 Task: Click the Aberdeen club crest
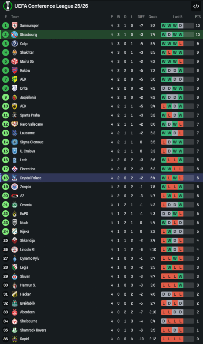point(14,312)
